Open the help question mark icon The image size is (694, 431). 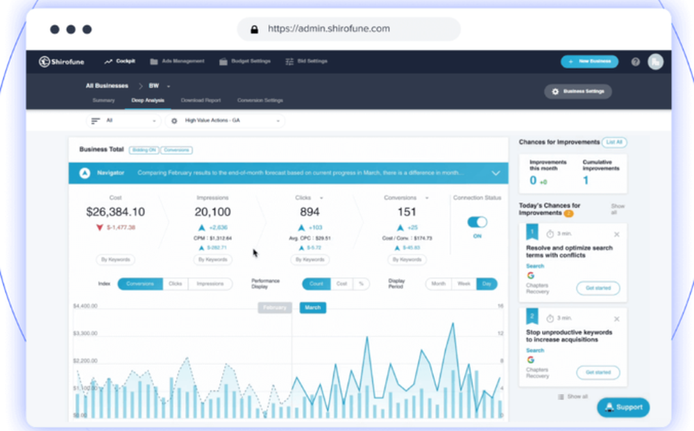pyautogui.click(x=636, y=62)
